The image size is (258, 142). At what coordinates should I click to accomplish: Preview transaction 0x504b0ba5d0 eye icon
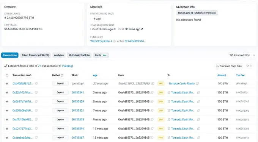pos(7,111)
